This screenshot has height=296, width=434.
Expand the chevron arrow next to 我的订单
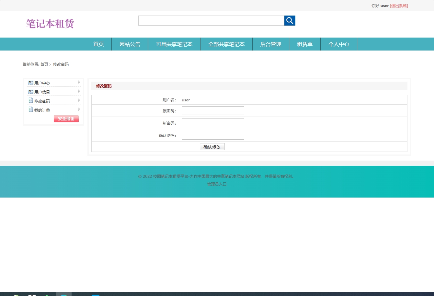[x=79, y=109]
